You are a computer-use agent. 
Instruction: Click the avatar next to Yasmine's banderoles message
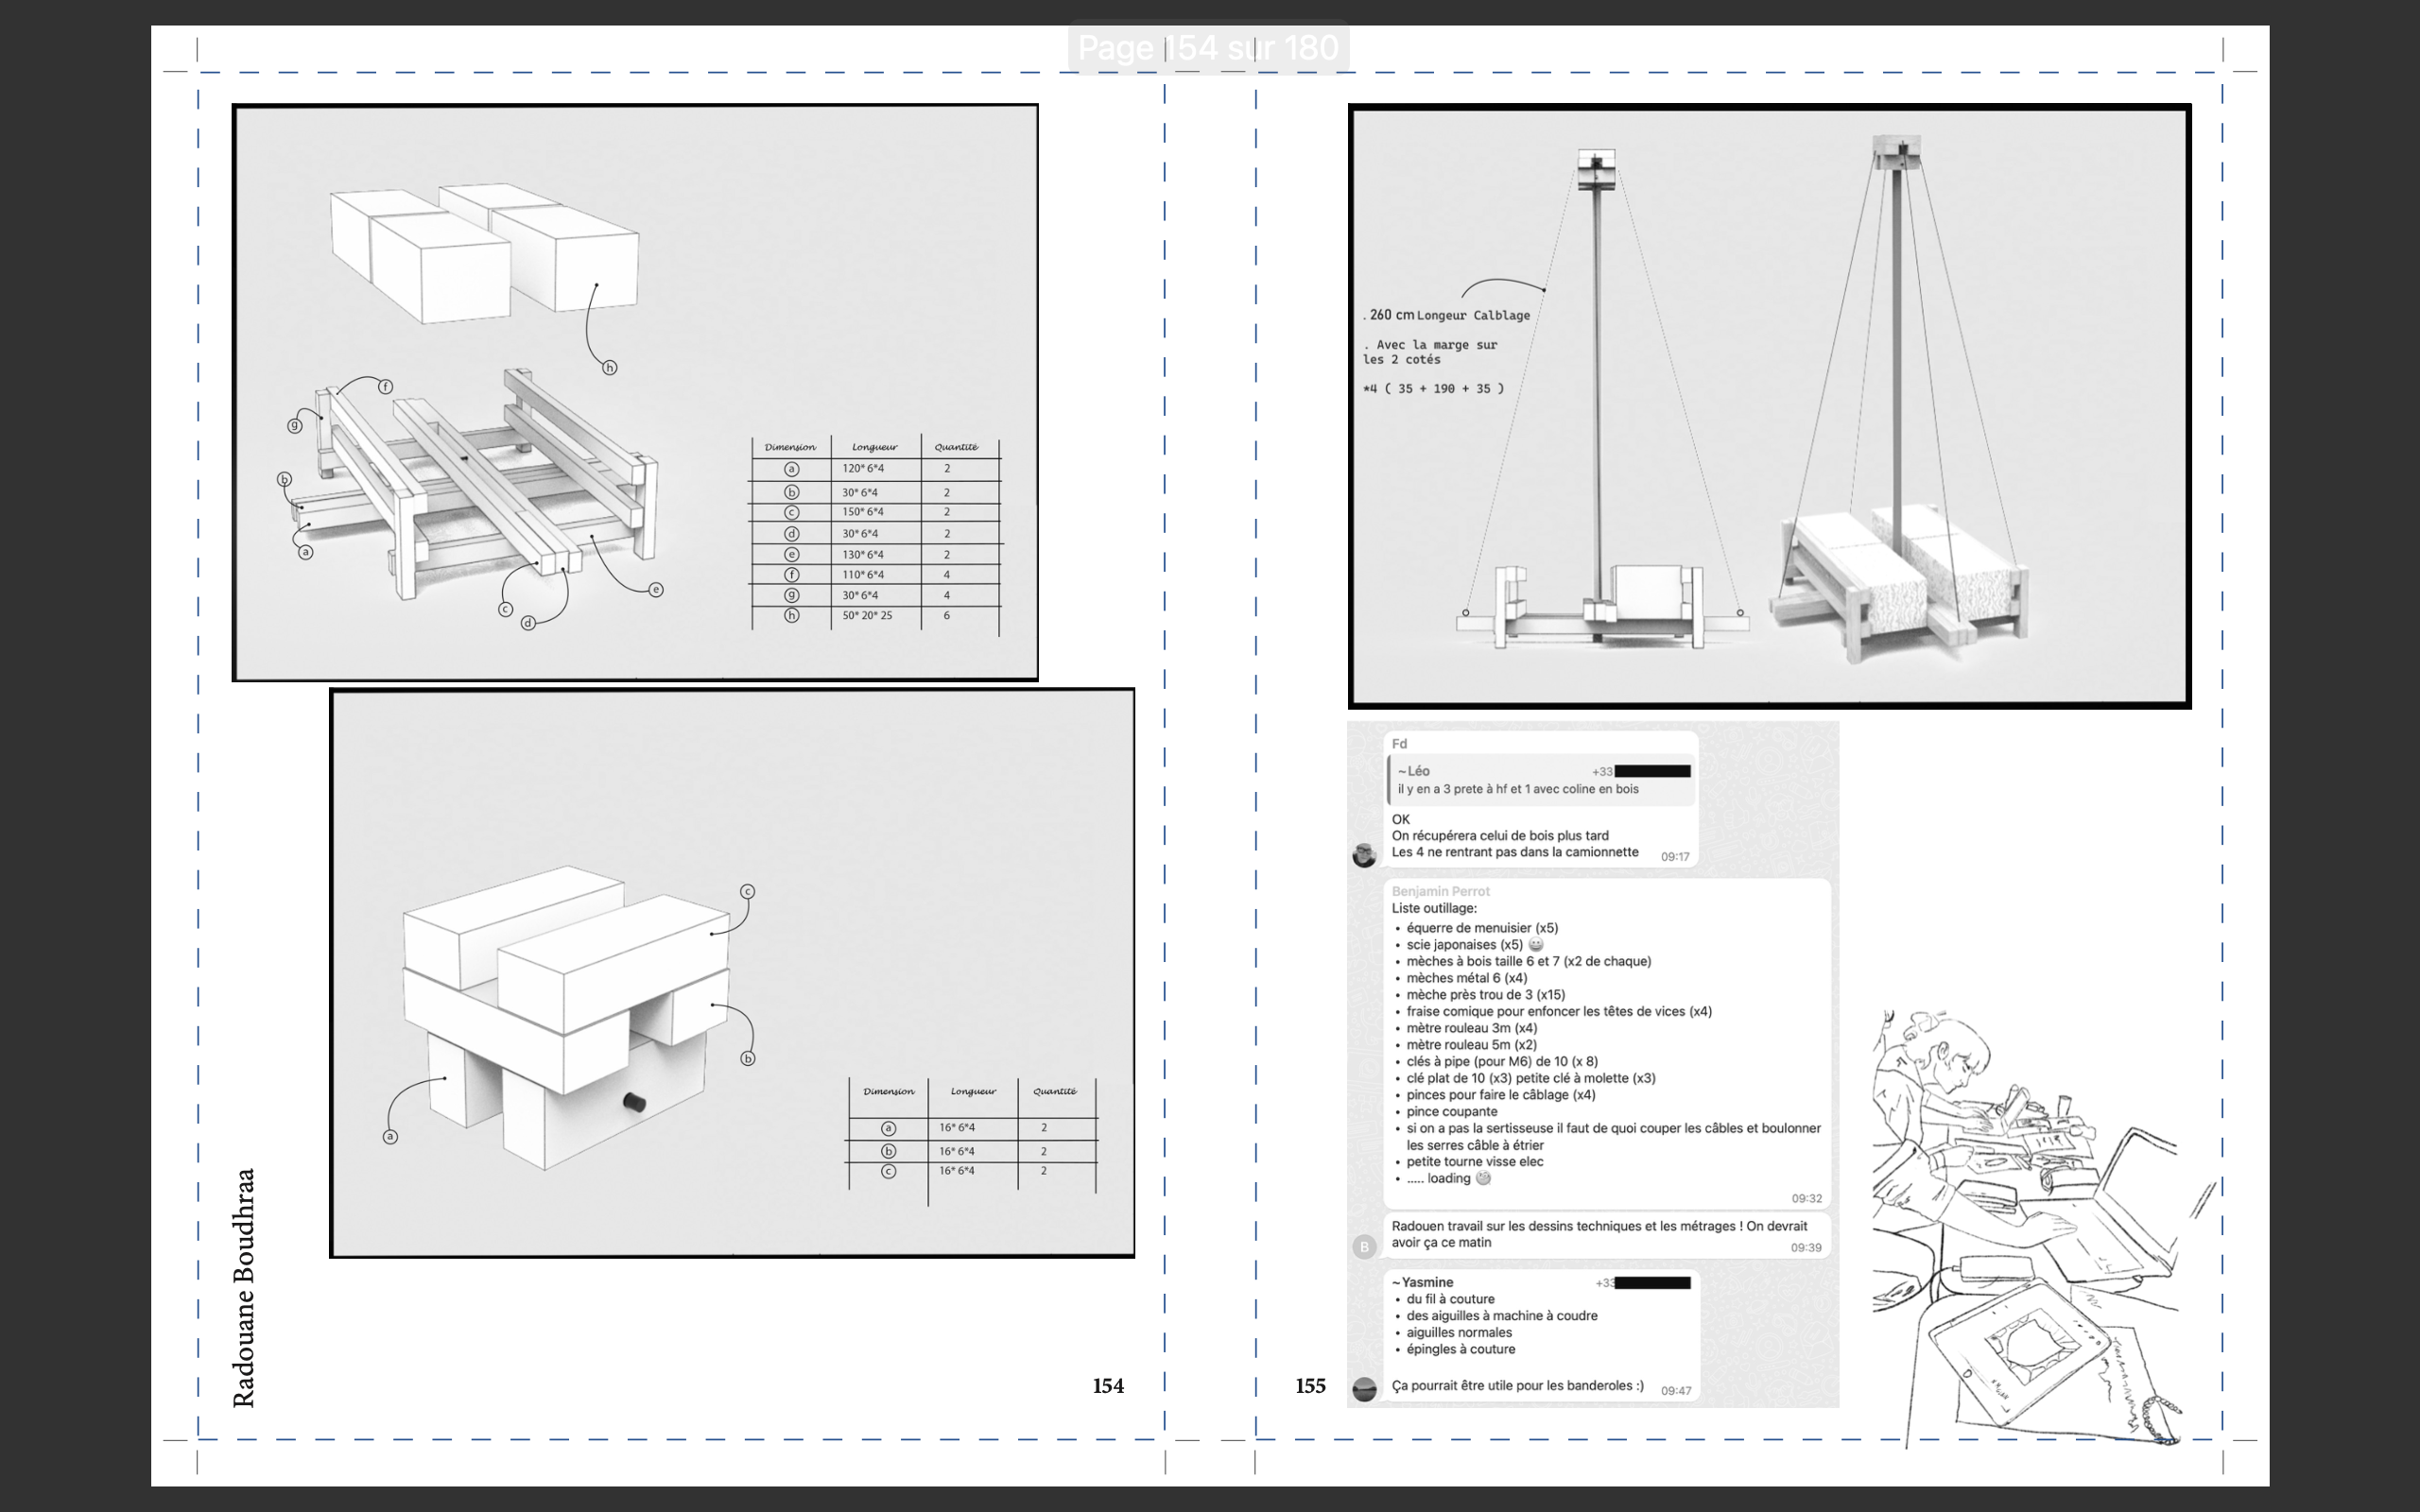(x=1364, y=1388)
